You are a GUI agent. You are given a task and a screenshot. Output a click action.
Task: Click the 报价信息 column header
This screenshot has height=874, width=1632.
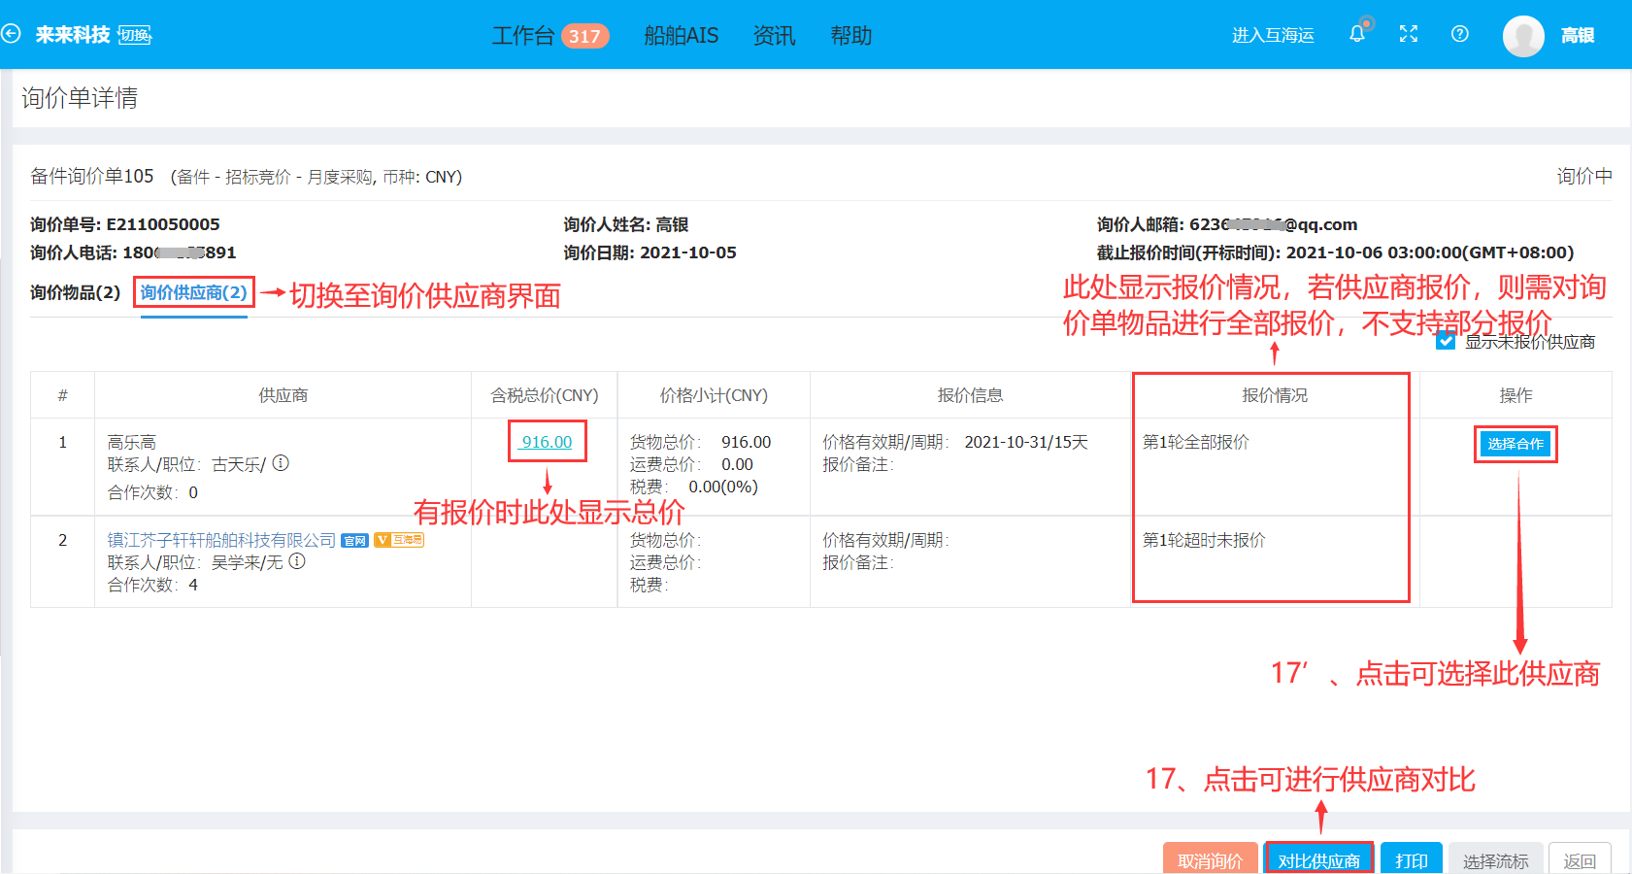970,395
